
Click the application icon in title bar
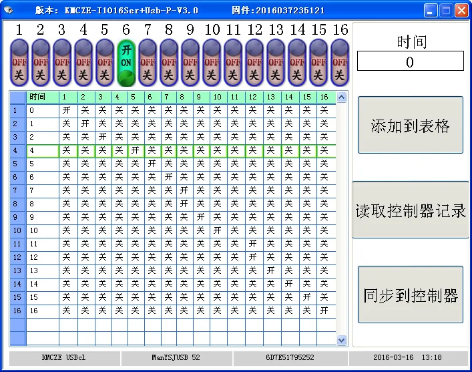tap(9, 10)
